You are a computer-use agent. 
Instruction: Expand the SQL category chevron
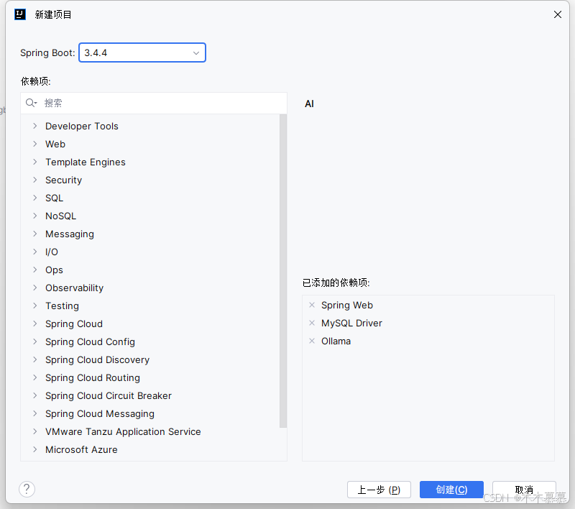click(x=34, y=198)
